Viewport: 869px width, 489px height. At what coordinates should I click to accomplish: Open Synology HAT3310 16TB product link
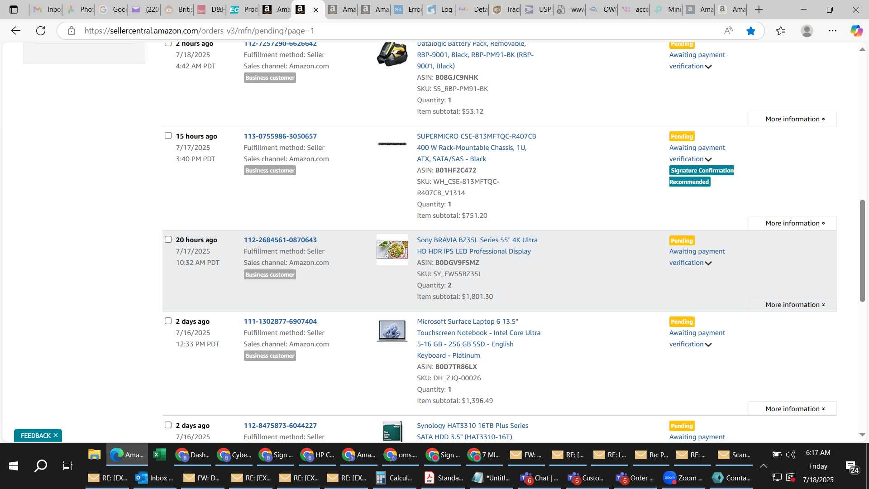tap(473, 431)
